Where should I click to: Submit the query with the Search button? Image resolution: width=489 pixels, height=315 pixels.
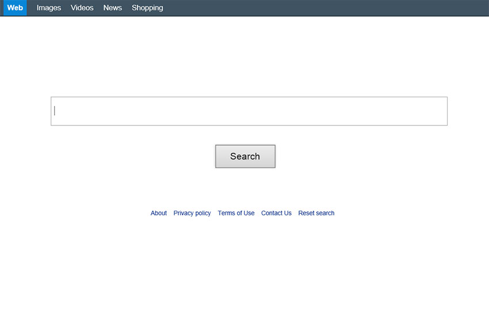245,157
